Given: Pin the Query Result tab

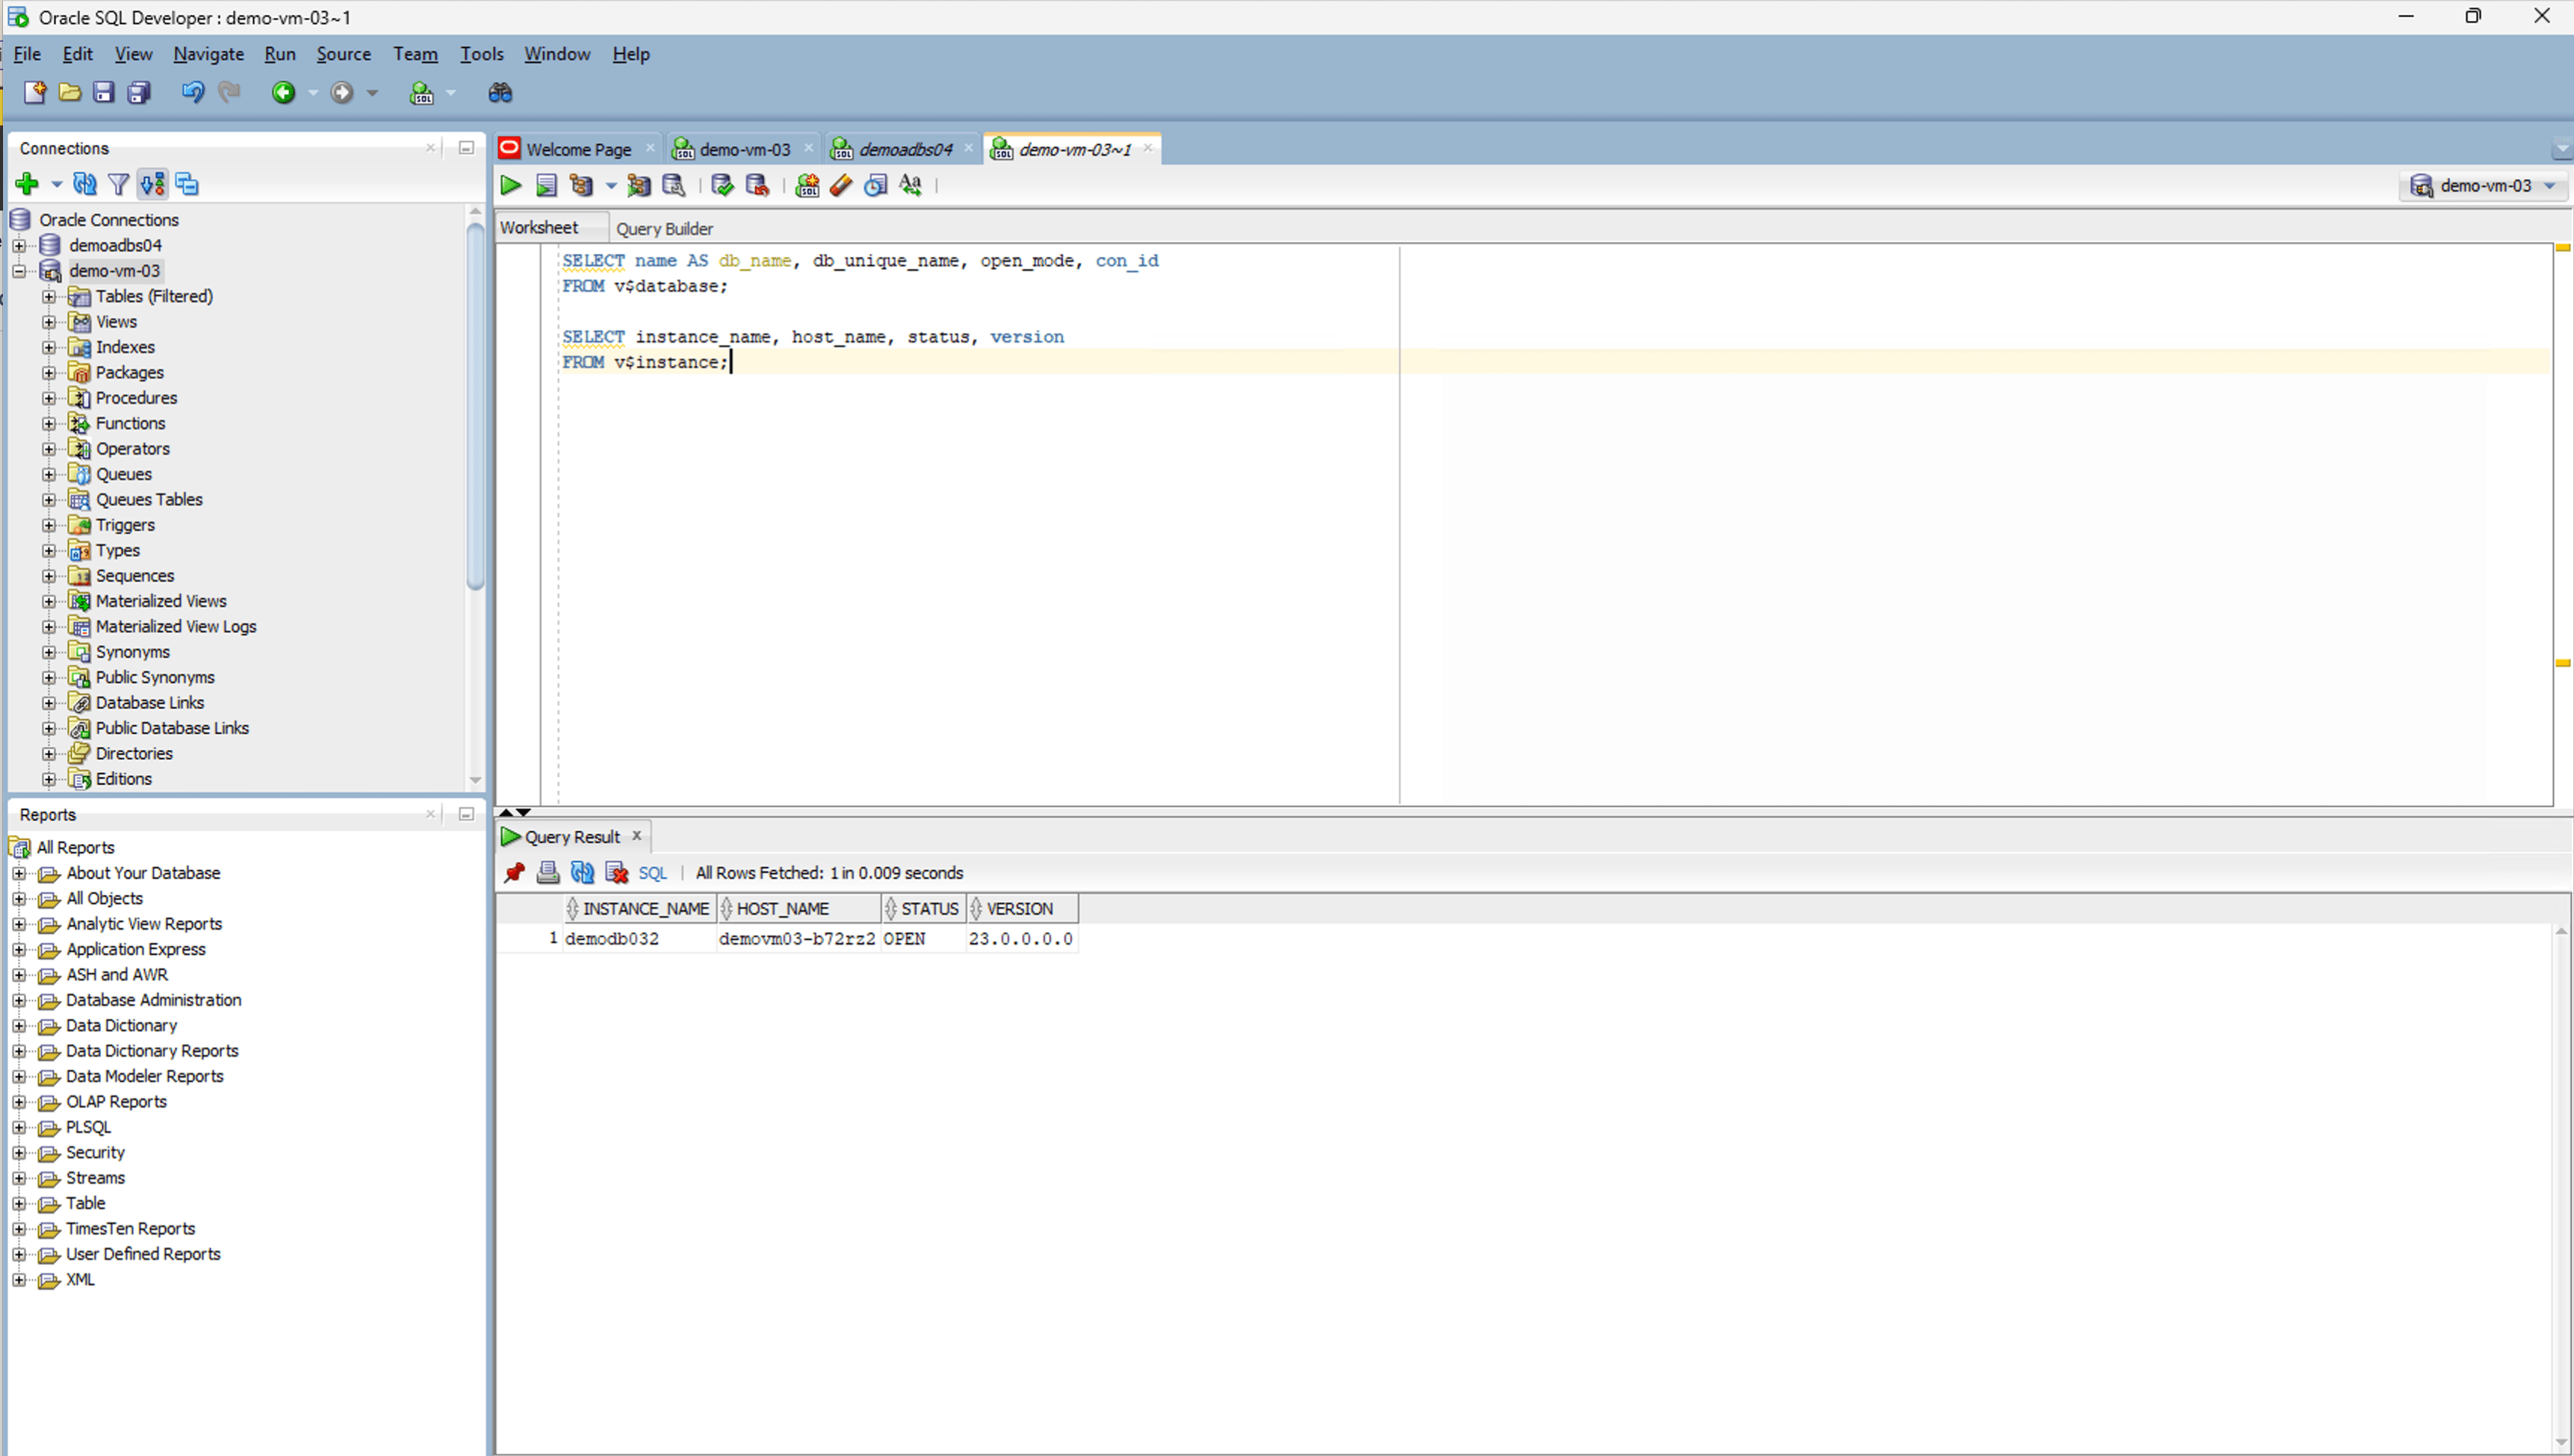Looking at the screenshot, I should pyautogui.click(x=514, y=872).
